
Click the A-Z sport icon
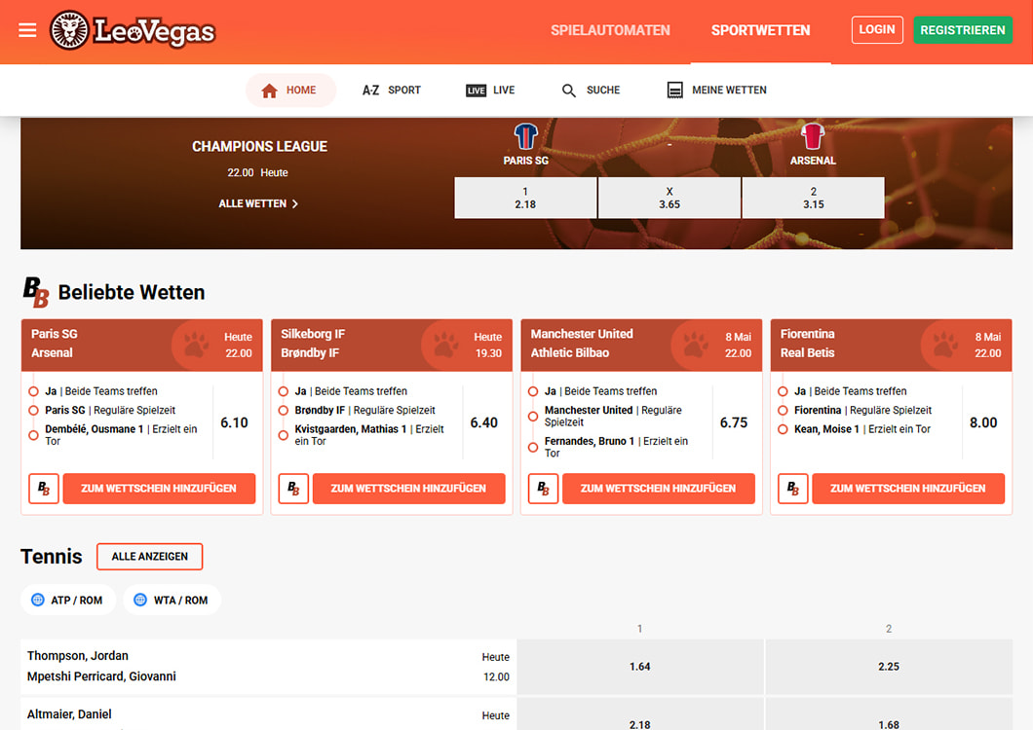click(371, 91)
